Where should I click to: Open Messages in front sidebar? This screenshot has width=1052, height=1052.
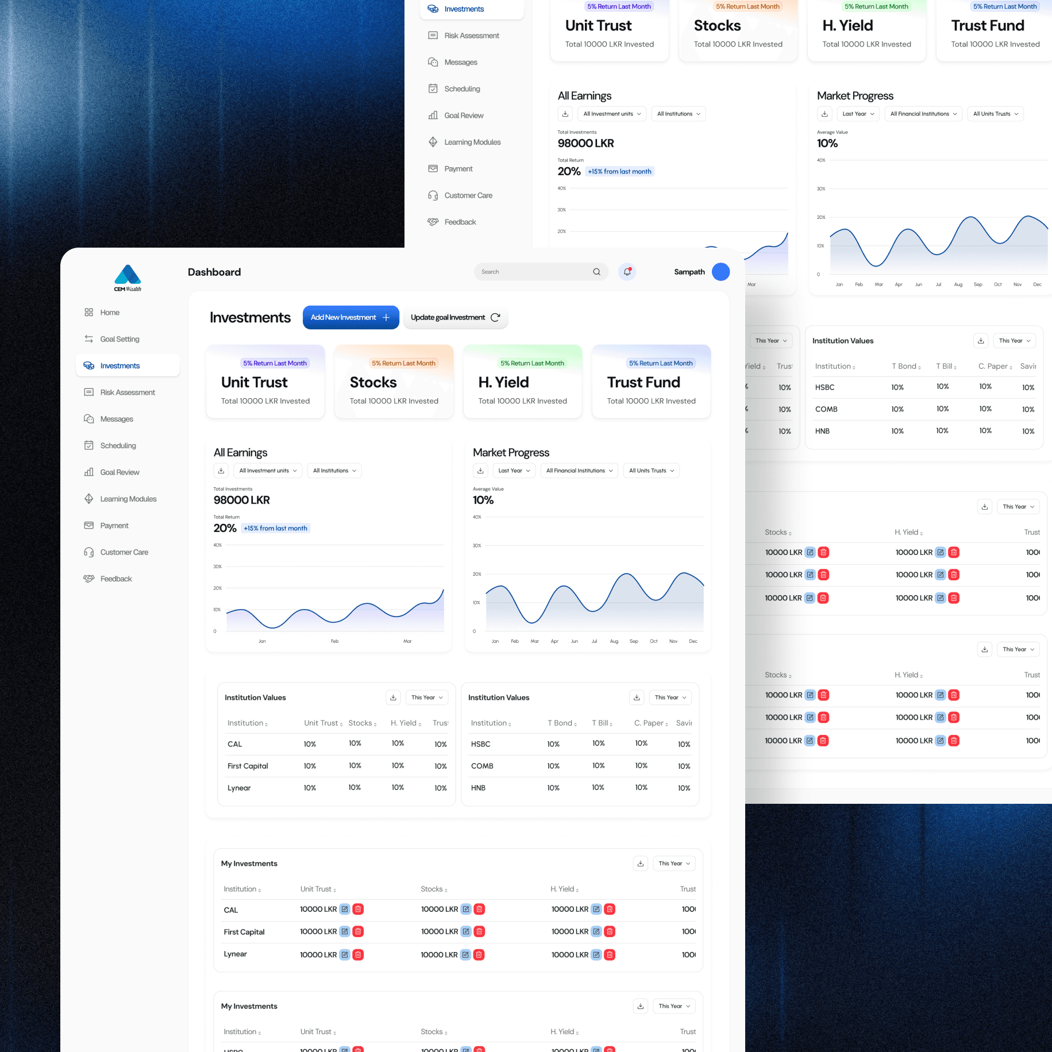click(x=128, y=419)
